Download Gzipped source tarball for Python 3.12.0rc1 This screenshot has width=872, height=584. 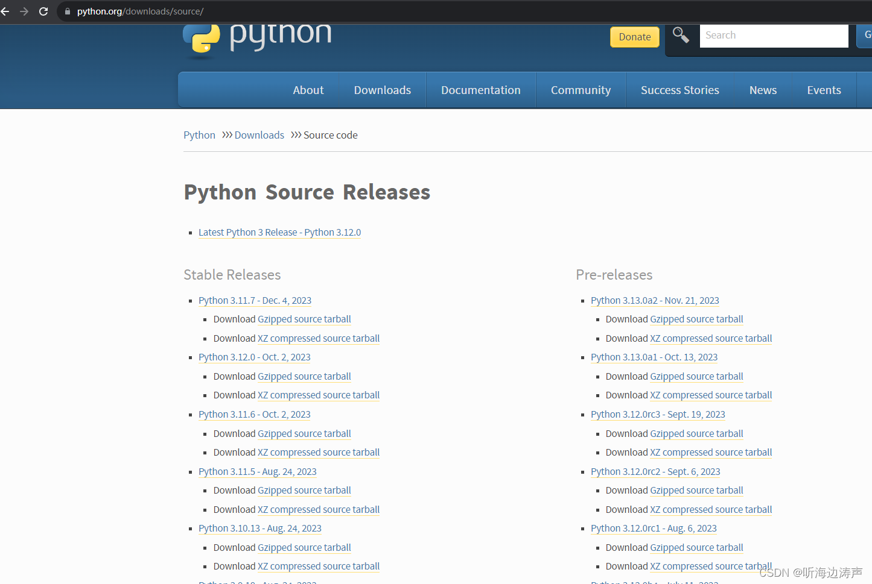click(x=696, y=547)
